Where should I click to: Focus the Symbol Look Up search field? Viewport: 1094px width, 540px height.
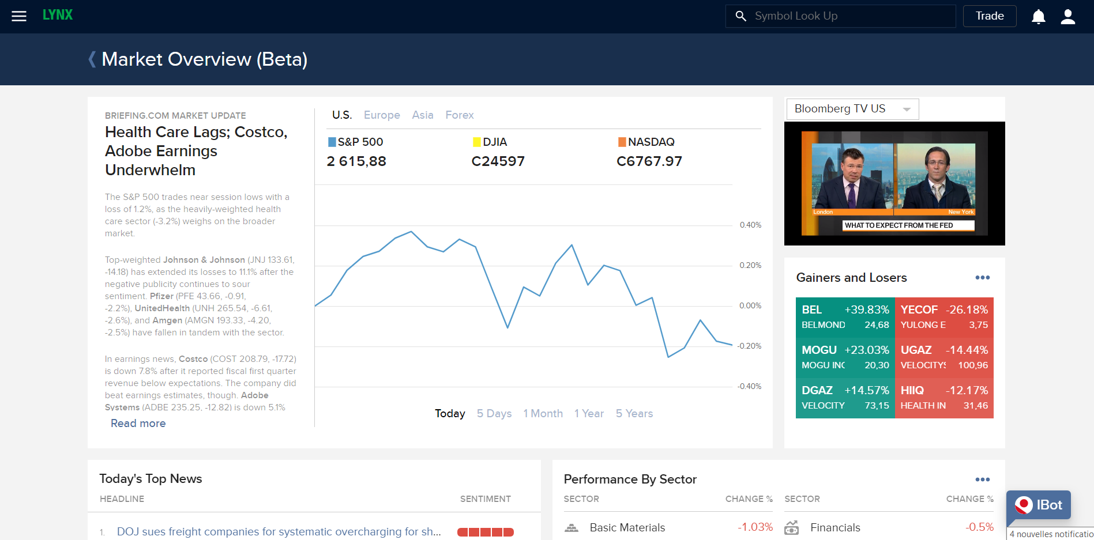848,16
